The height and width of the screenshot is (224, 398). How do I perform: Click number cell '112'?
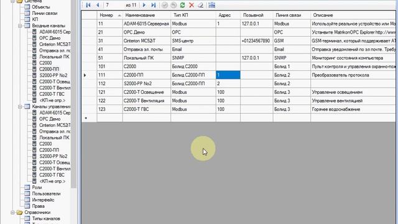109,83
